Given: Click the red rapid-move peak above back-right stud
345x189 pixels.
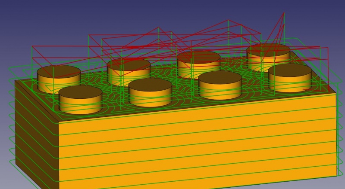Looking at the screenshot, I should pyautogui.click(x=284, y=13).
